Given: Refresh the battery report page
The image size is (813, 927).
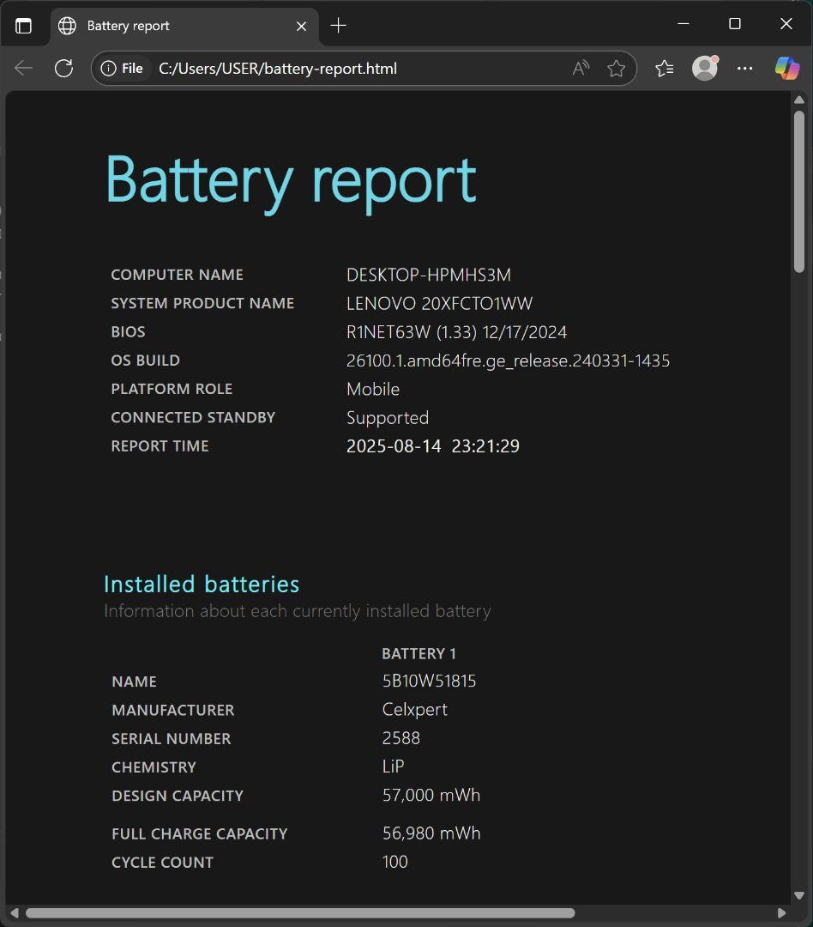Looking at the screenshot, I should (63, 68).
